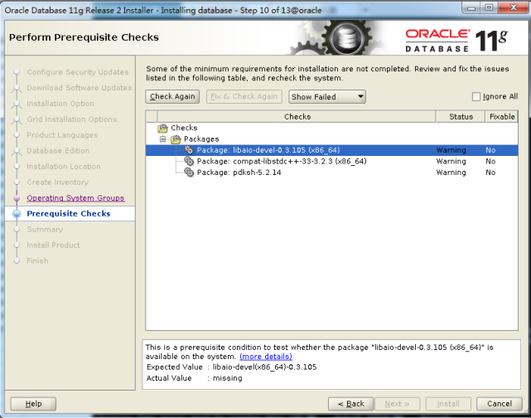This screenshot has height=418, width=531.
Task: Cancel the installation
Action: point(500,404)
